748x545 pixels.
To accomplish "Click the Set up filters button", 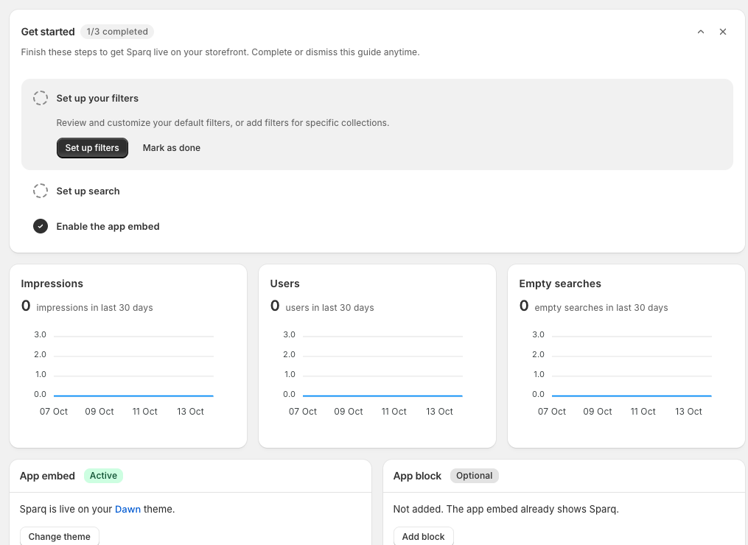I will point(92,148).
